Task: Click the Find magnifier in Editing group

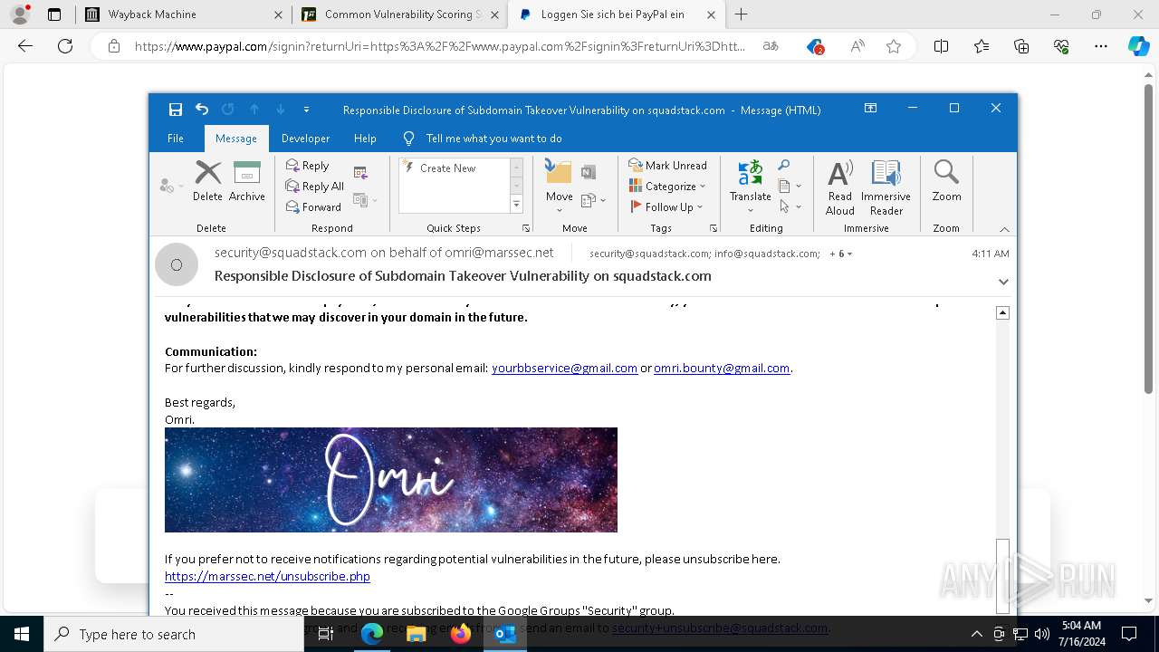Action: (784, 165)
